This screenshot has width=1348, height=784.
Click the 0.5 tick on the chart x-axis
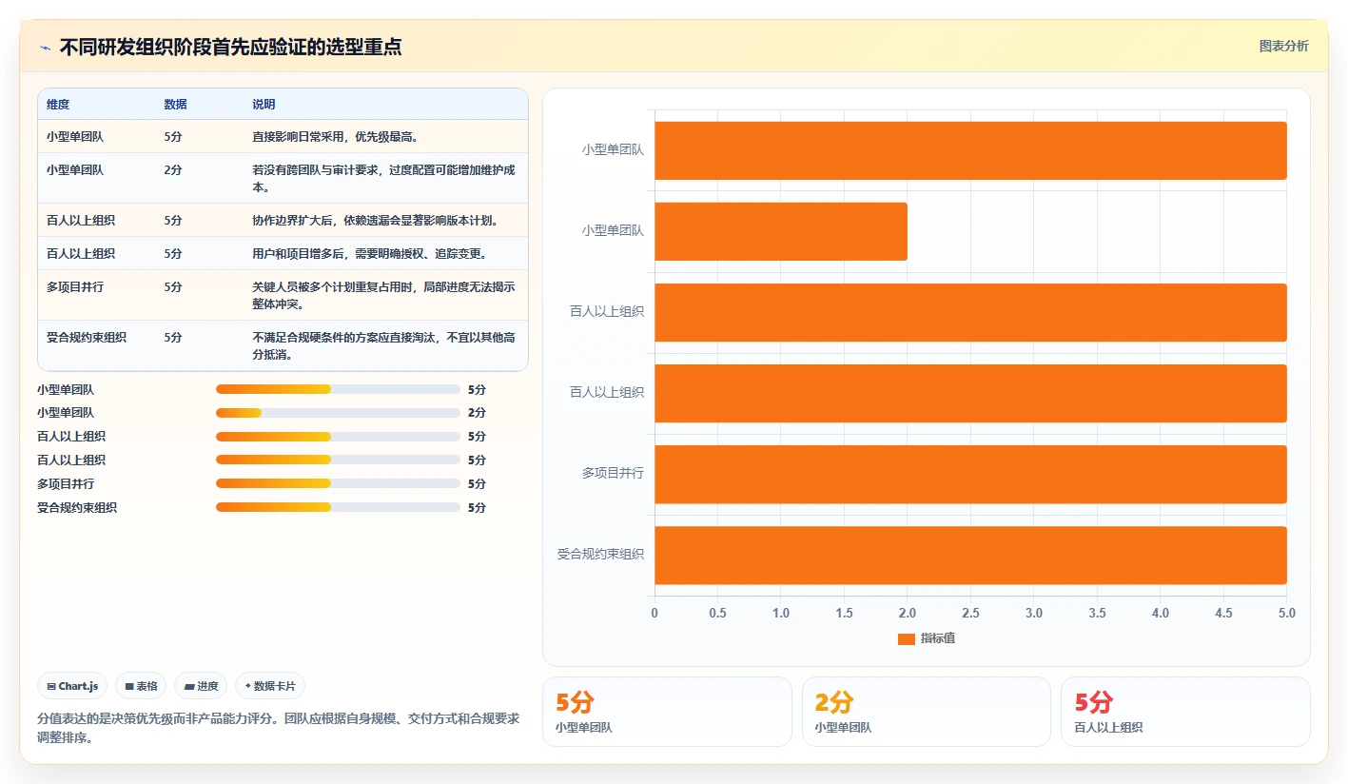(x=717, y=613)
